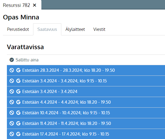165x139 pixels.
Task: Select block entry 10.4.2024 klo 9.15 - 10.15
Action: [x=86, y=113]
